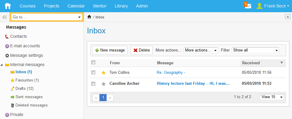
Task: Click the breadcrumb home icon
Action: click(89, 17)
